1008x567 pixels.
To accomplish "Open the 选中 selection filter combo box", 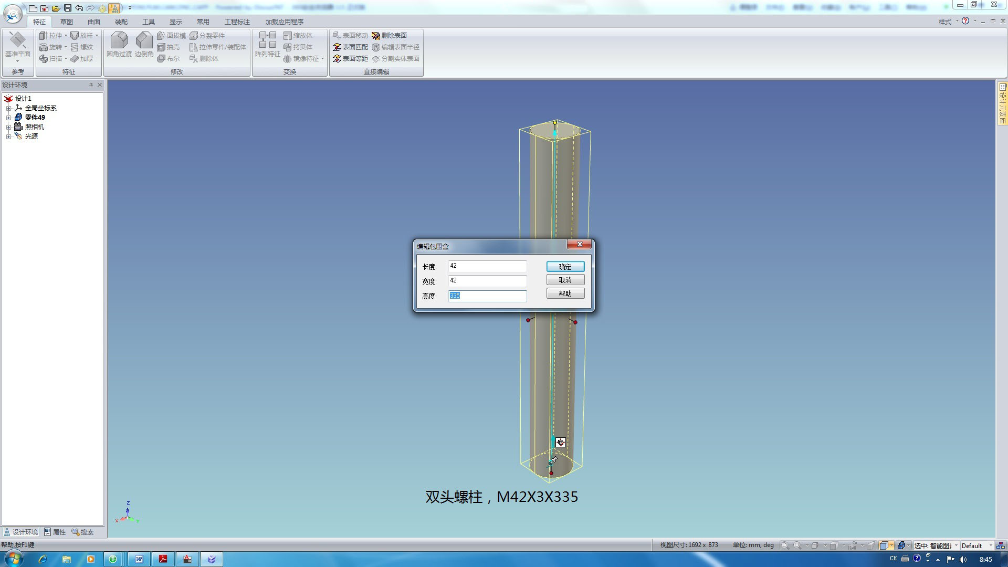I will click(936, 545).
